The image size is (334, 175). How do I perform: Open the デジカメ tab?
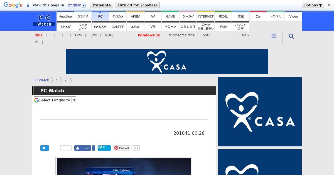click(118, 16)
